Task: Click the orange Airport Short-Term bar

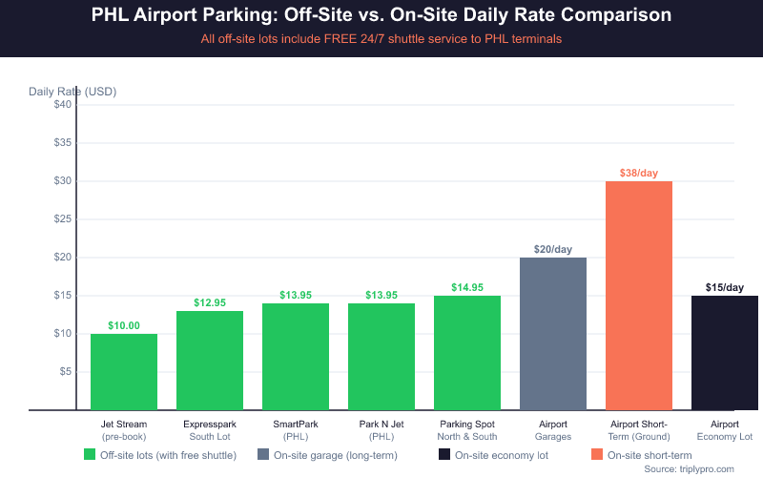Action: [x=639, y=296]
